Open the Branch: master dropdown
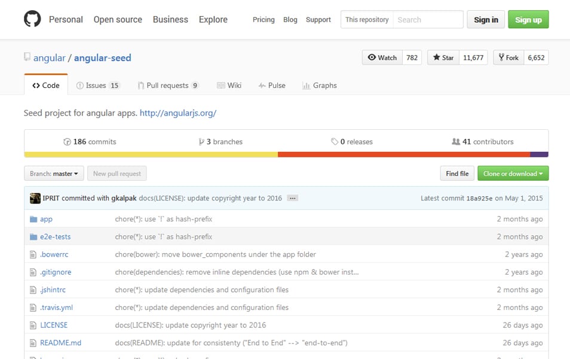The width and height of the screenshot is (570, 359). tap(54, 174)
